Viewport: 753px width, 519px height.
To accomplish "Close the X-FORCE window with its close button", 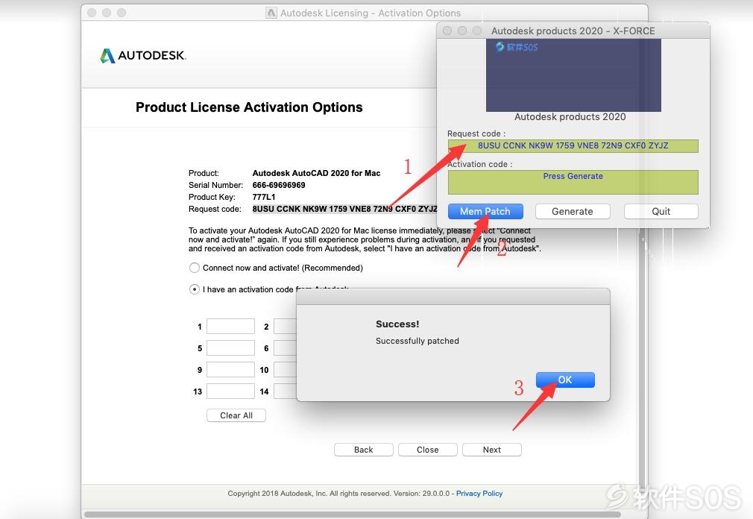I will 447,31.
